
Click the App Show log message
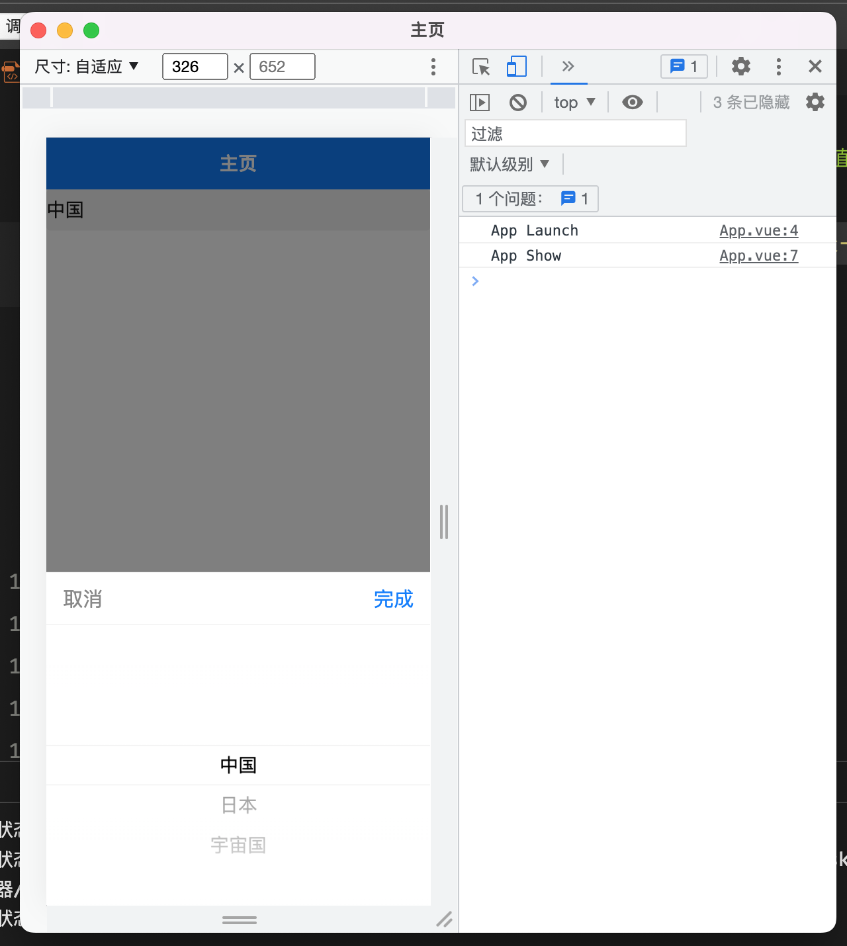(x=526, y=255)
